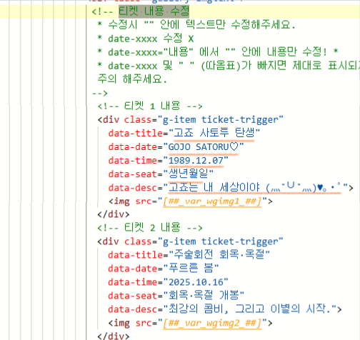The image size is (360, 340).
Task: Click the data-title value 고죠 사토루 탄생
Action: coord(214,133)
